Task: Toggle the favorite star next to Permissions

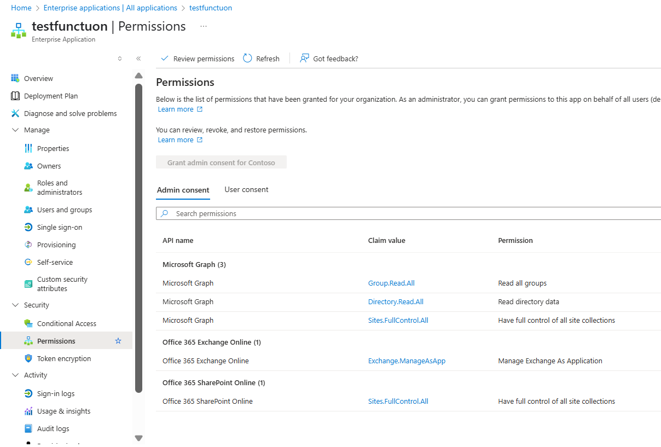Action: point(118,340)
